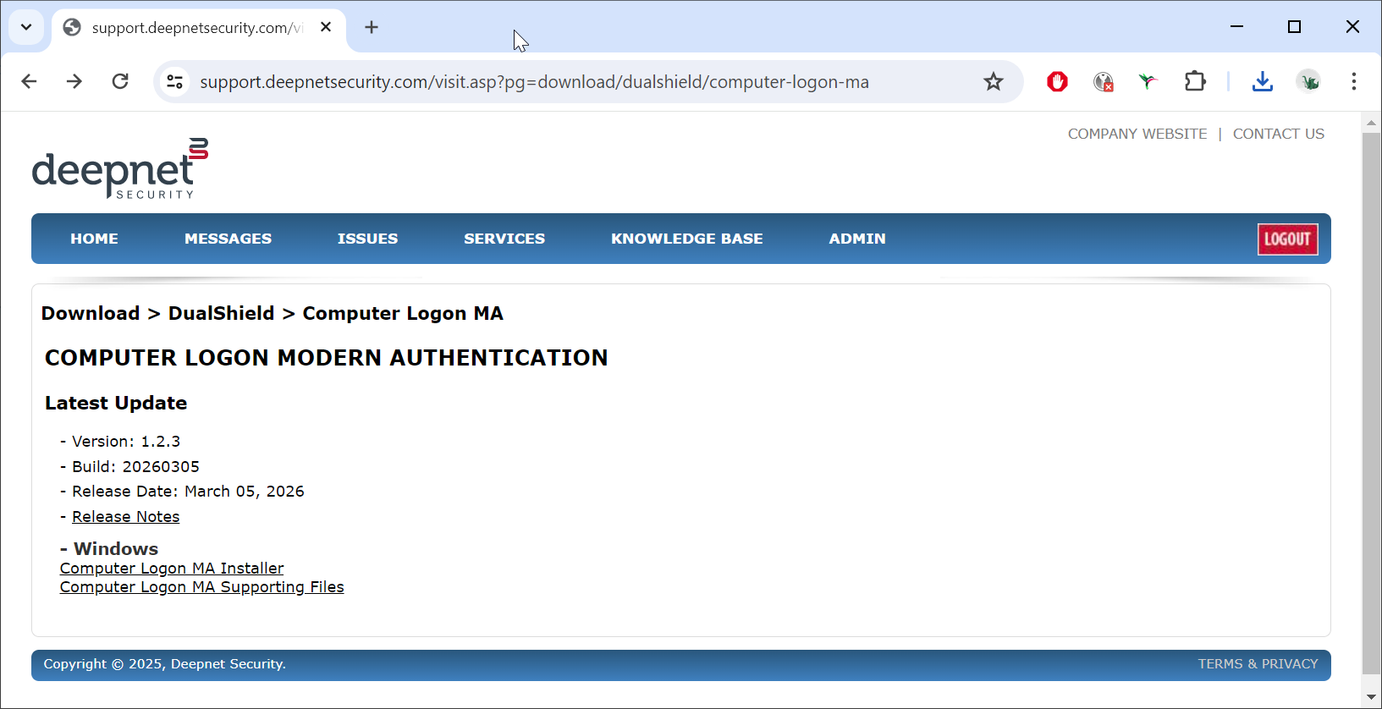Viewport: 1382px width, 709px height.
Task: Expand the tab search dropdown arrow
Action: coord(26,27)
